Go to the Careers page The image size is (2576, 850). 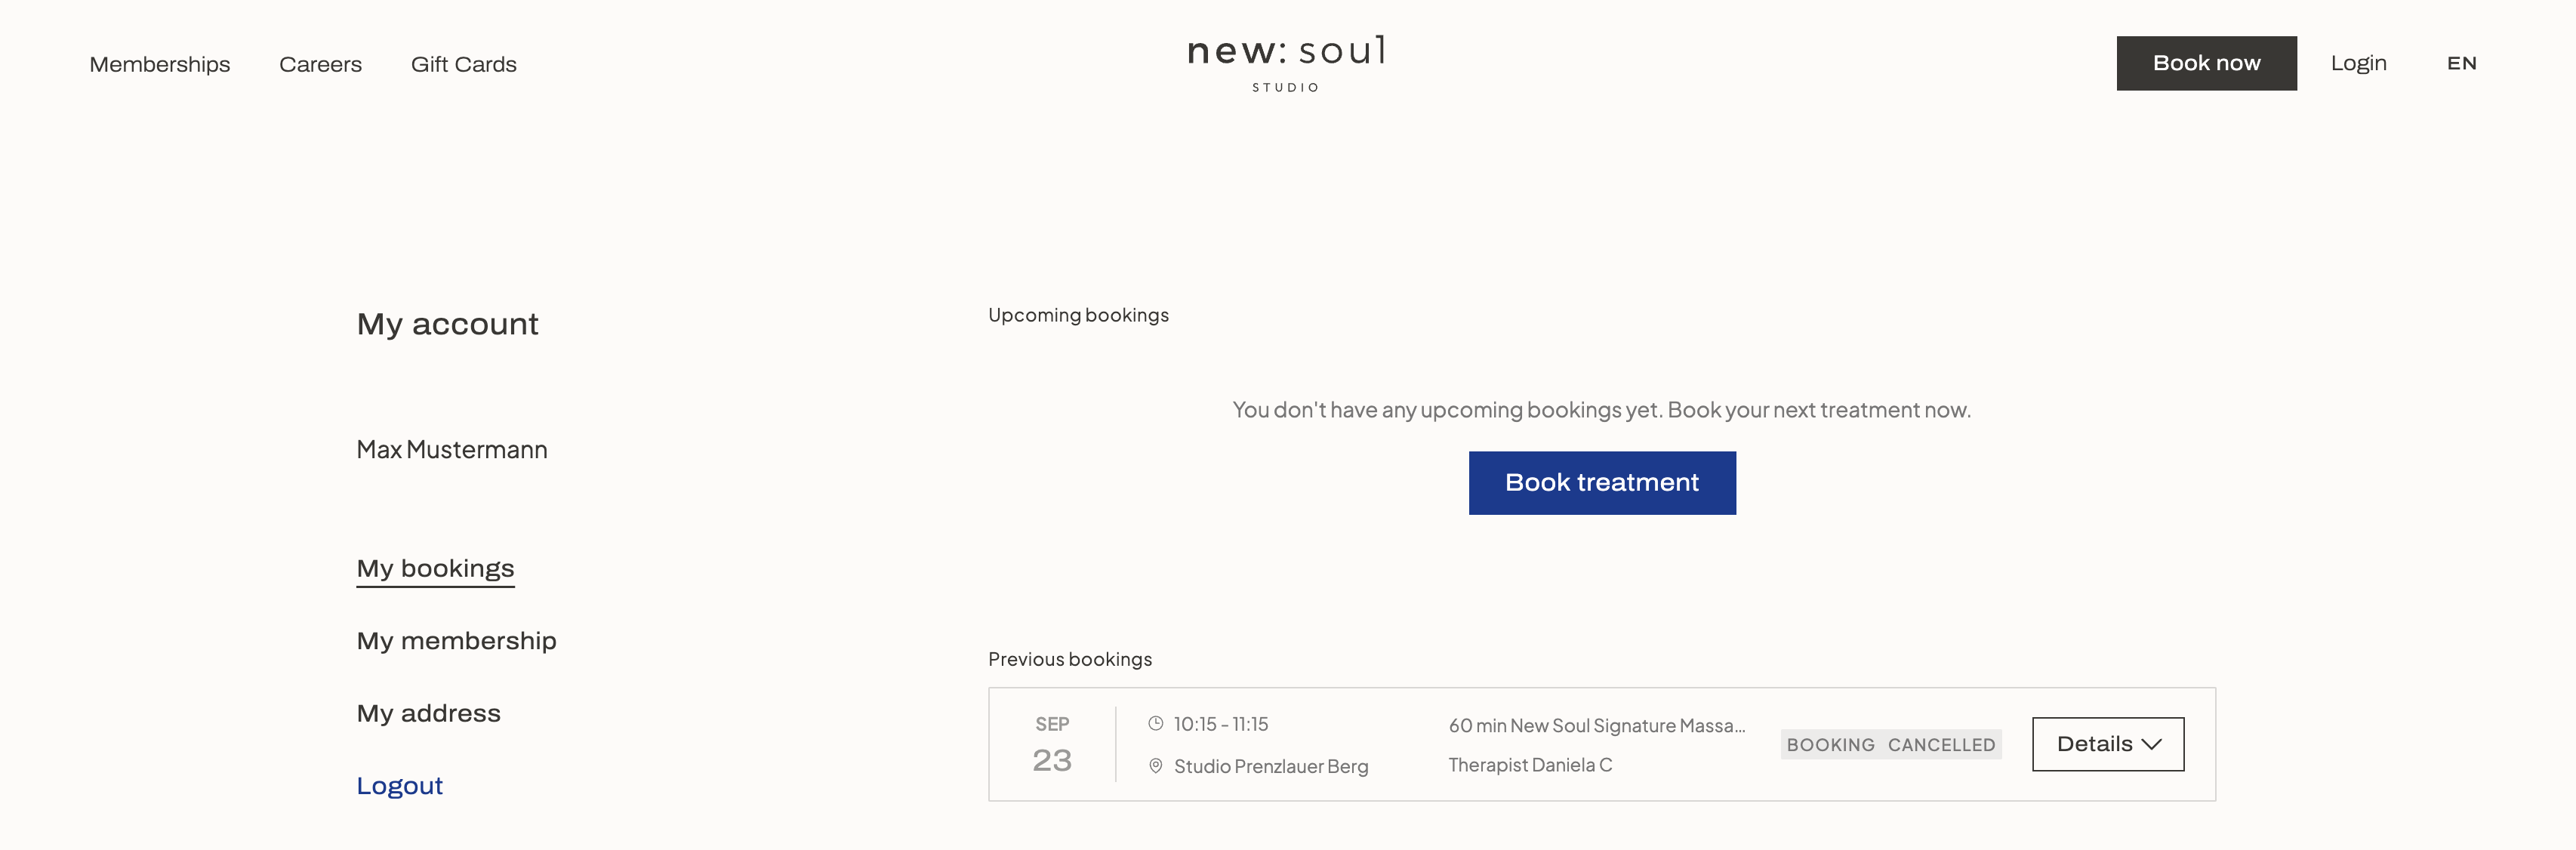tap(320, 64)
